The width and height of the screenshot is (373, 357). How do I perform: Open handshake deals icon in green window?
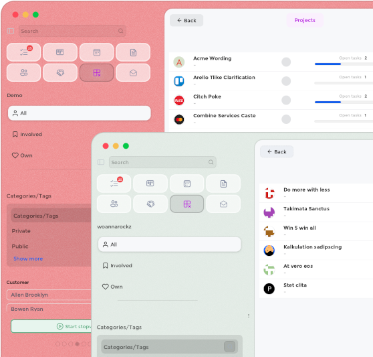[150, 204]
